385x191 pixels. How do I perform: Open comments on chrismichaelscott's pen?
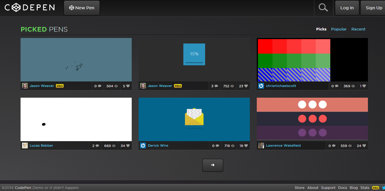point(335,86)
